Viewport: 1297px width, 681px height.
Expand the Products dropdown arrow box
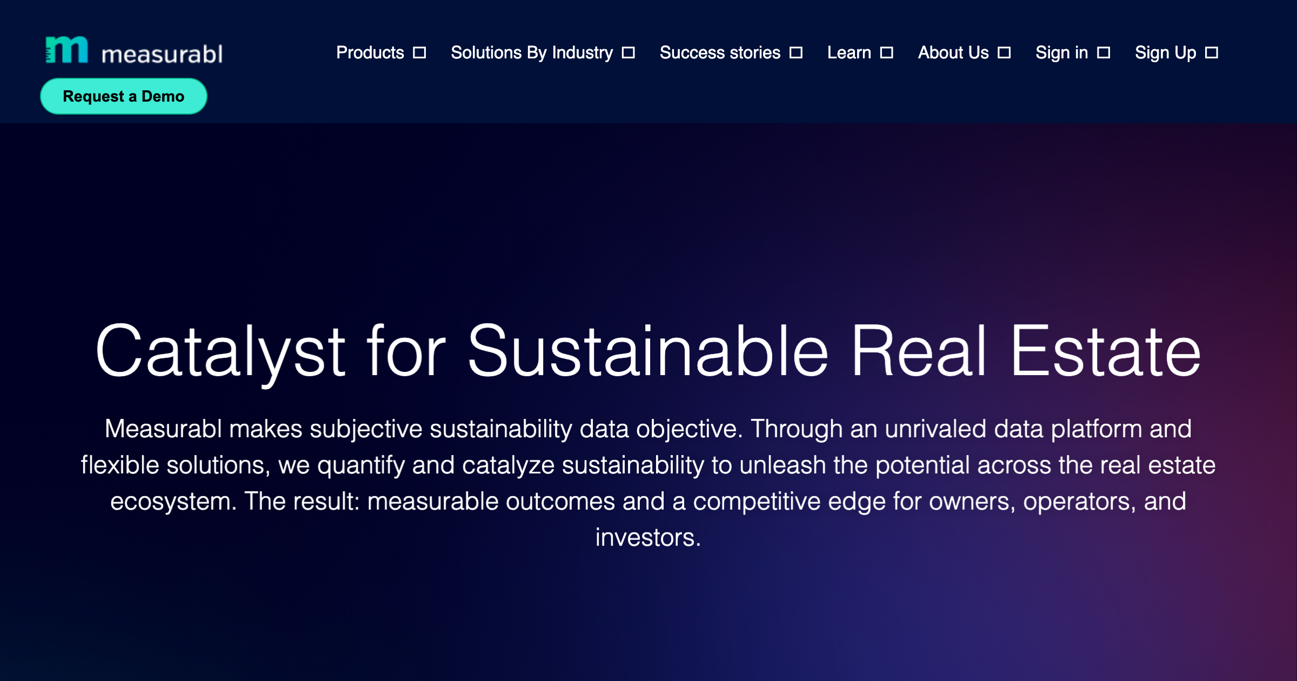click(419, 52)
